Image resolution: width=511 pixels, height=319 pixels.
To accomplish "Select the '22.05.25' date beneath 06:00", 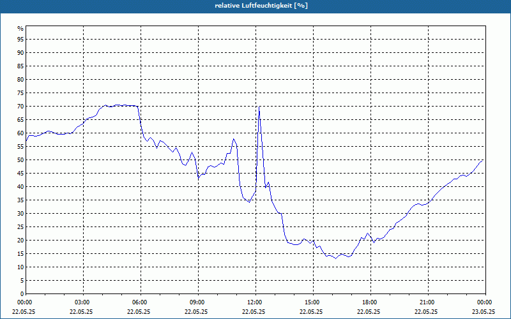I will click(139, 312).
